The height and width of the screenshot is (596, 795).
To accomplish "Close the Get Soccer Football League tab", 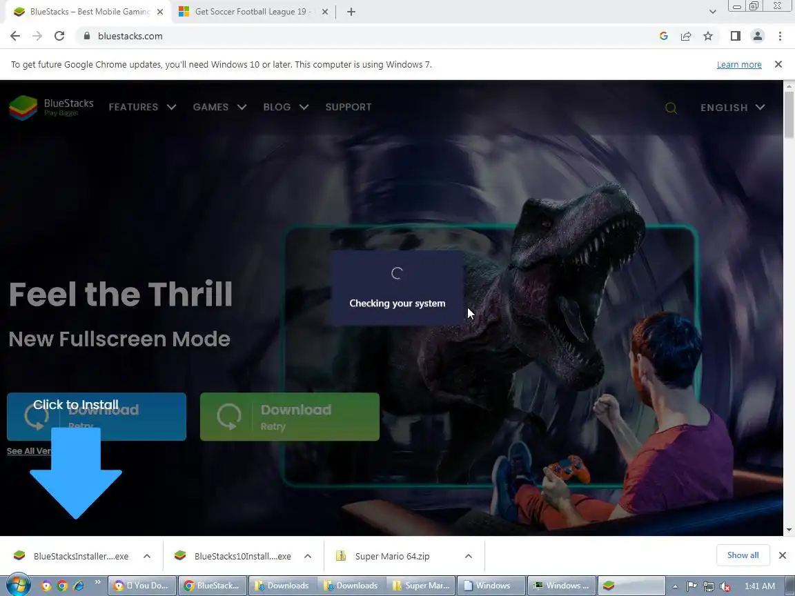I will point(325,12).
